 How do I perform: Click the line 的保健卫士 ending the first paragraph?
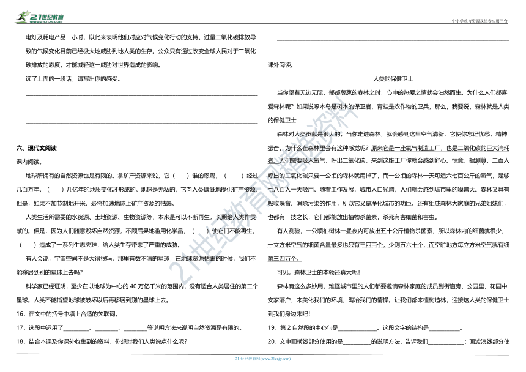pos(282,120)
